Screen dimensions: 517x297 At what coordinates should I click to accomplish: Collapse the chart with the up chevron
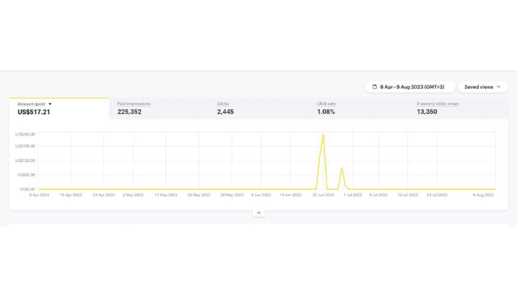258,212
